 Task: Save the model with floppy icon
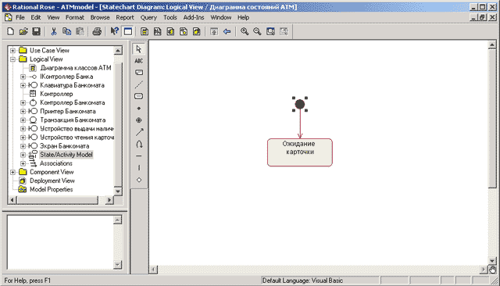(x=37, y=31)
